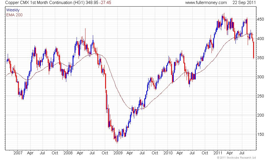The image size is (280, 160).
Task: Click the 400 price axis label
Action: pos(261,39)
